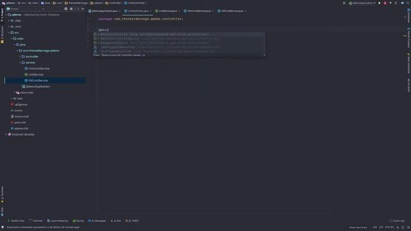Click the Debug bug icon in the toolbar
The width and height of the screenshot is (411, 231).
[385, 3]
